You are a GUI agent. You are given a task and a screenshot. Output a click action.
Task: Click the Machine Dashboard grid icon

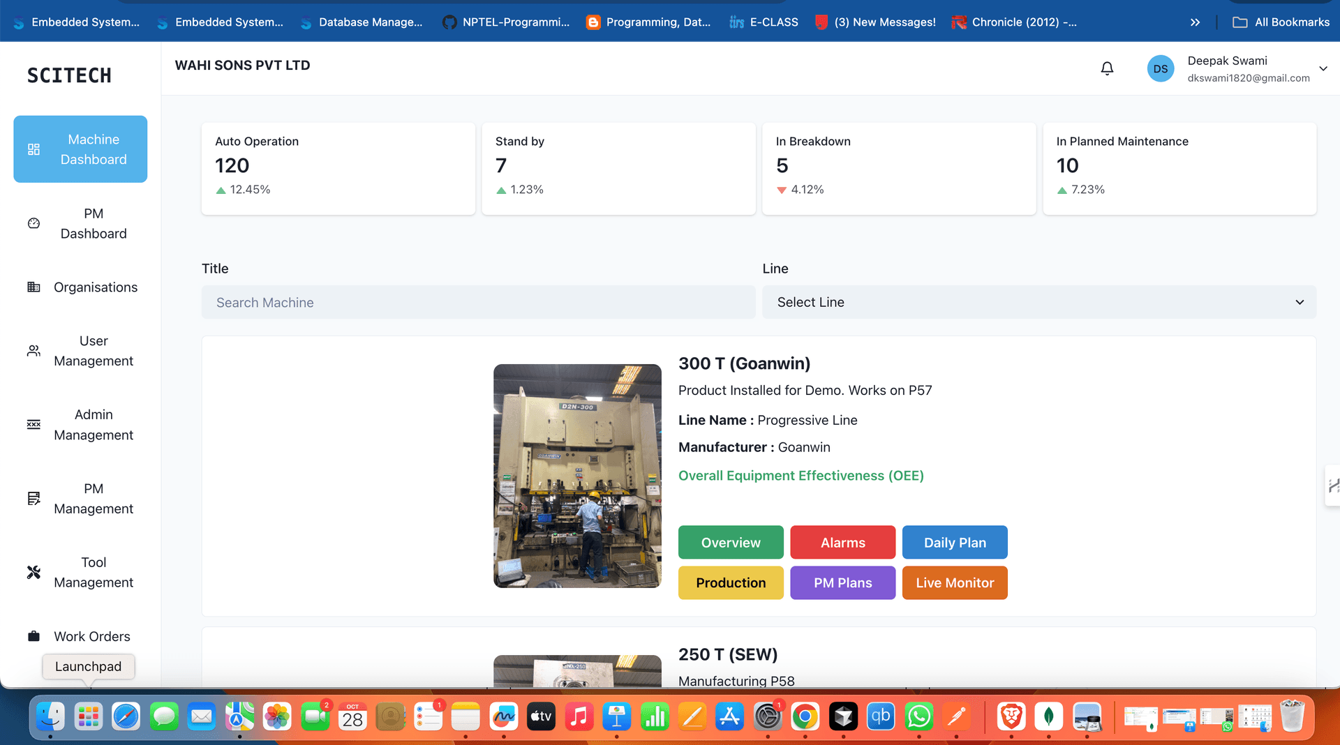point(33,149)
